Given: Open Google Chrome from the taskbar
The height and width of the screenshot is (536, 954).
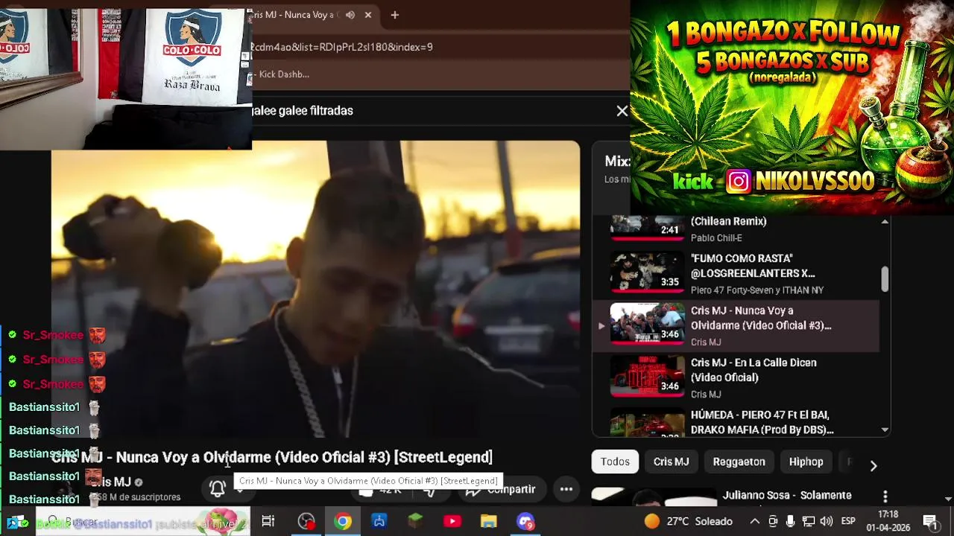Looking at the screenshot, I should point(343,521).
